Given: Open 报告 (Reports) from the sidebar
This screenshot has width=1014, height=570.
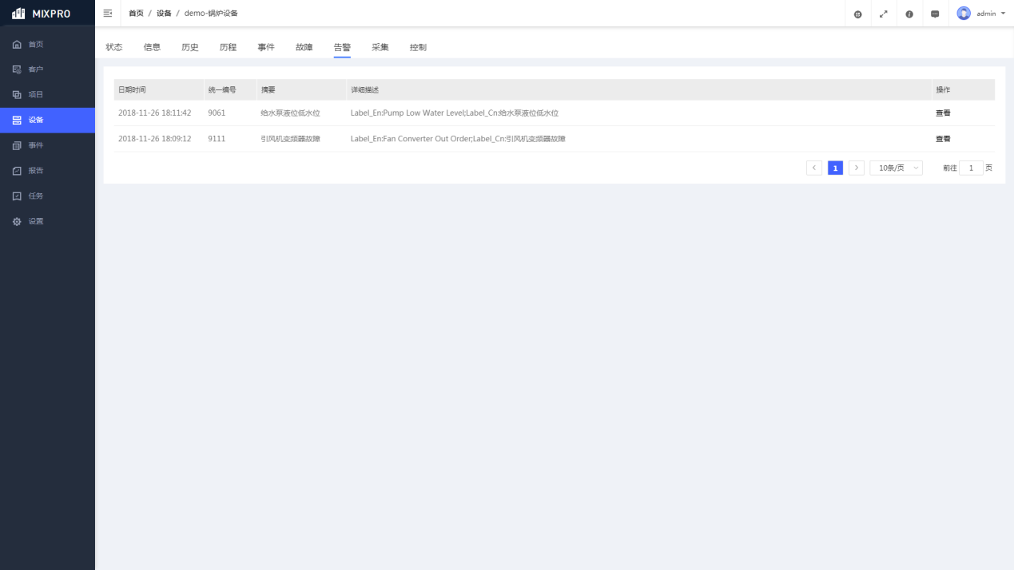Looking at the screenshot, I should pos(36,171).
